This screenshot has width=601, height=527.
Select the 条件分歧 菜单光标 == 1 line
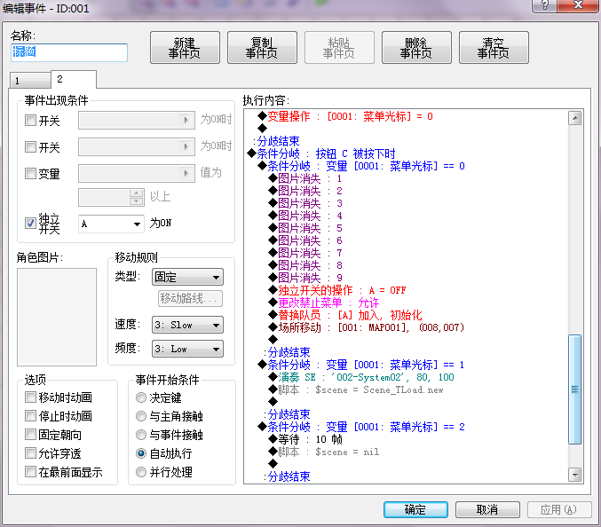click(x=361, y=365)
